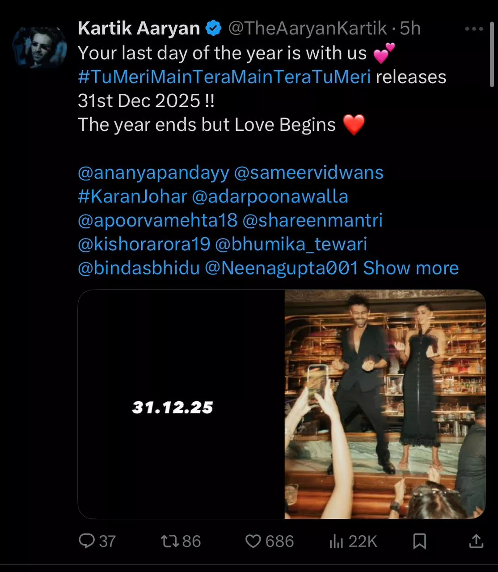This screenshot has height=572, width=498.
Task: Like the tweet with heart icon
Action: tap(253, 542)
